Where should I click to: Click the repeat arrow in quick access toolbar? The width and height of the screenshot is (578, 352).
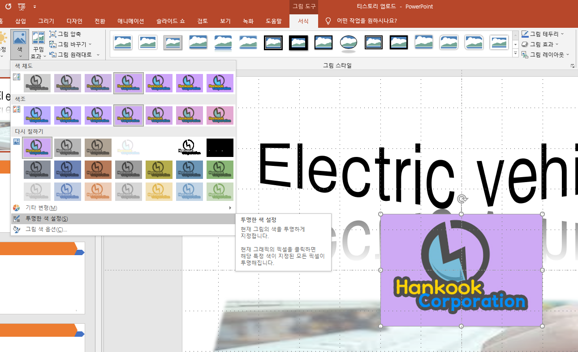pos(8,7)
